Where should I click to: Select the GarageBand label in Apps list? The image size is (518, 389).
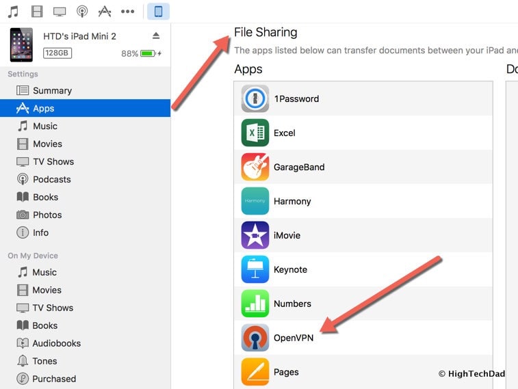[x=299, y=167]
